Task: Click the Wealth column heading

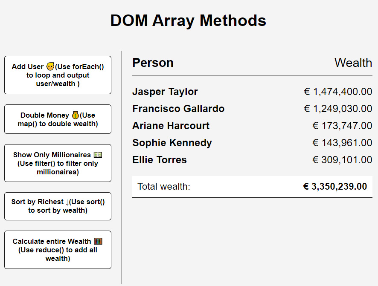Action: 353,63
